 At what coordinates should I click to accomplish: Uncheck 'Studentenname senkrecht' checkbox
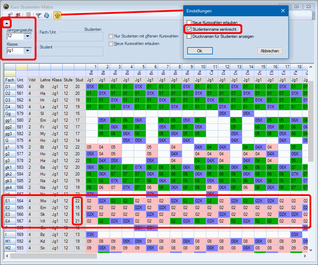(x=189, y=29)
